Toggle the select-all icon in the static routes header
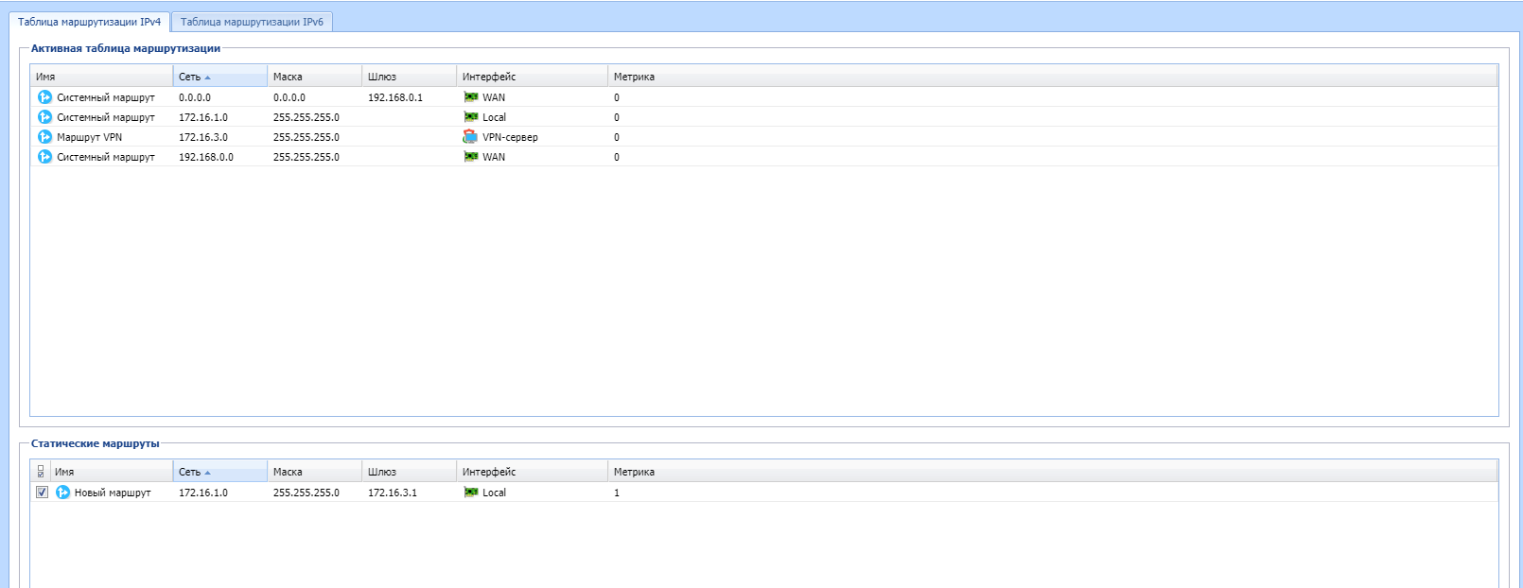Viewport: 1523px width, 588px height. point(41,472)
